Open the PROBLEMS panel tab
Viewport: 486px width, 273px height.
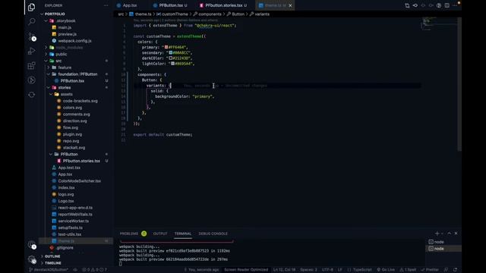(x=129, y=234)
